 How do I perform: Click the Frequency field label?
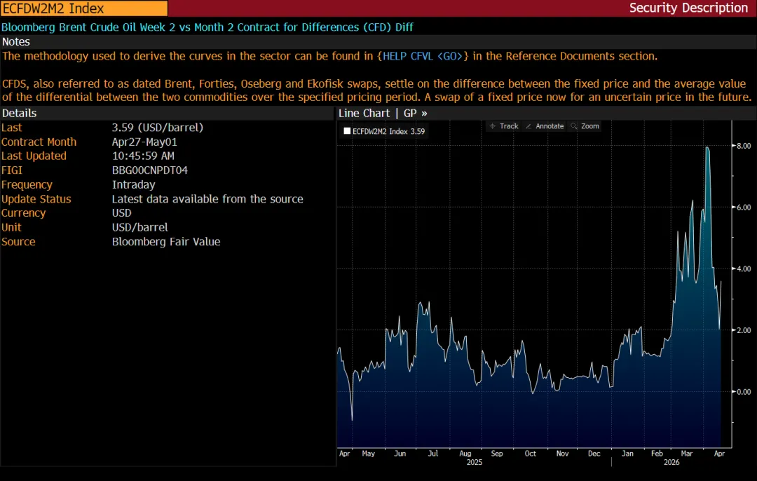click(x=27, y=184)
